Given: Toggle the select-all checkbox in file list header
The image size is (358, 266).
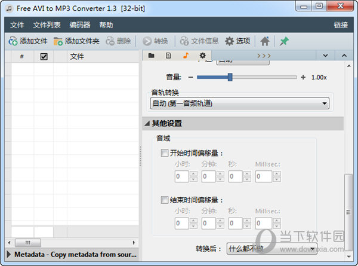Looking at the screenshot, I should point(44,57).
